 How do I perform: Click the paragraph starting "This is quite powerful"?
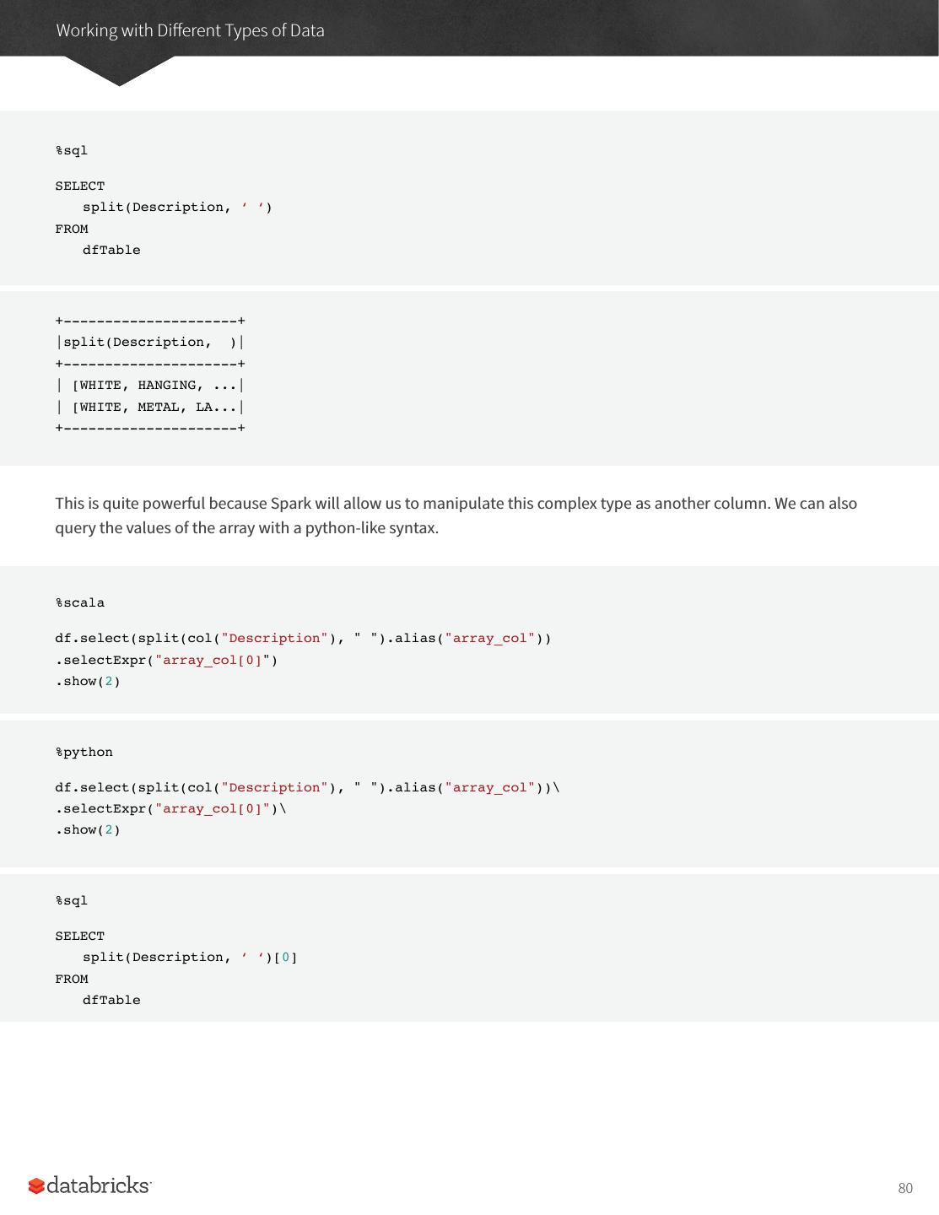coord(456,516)
